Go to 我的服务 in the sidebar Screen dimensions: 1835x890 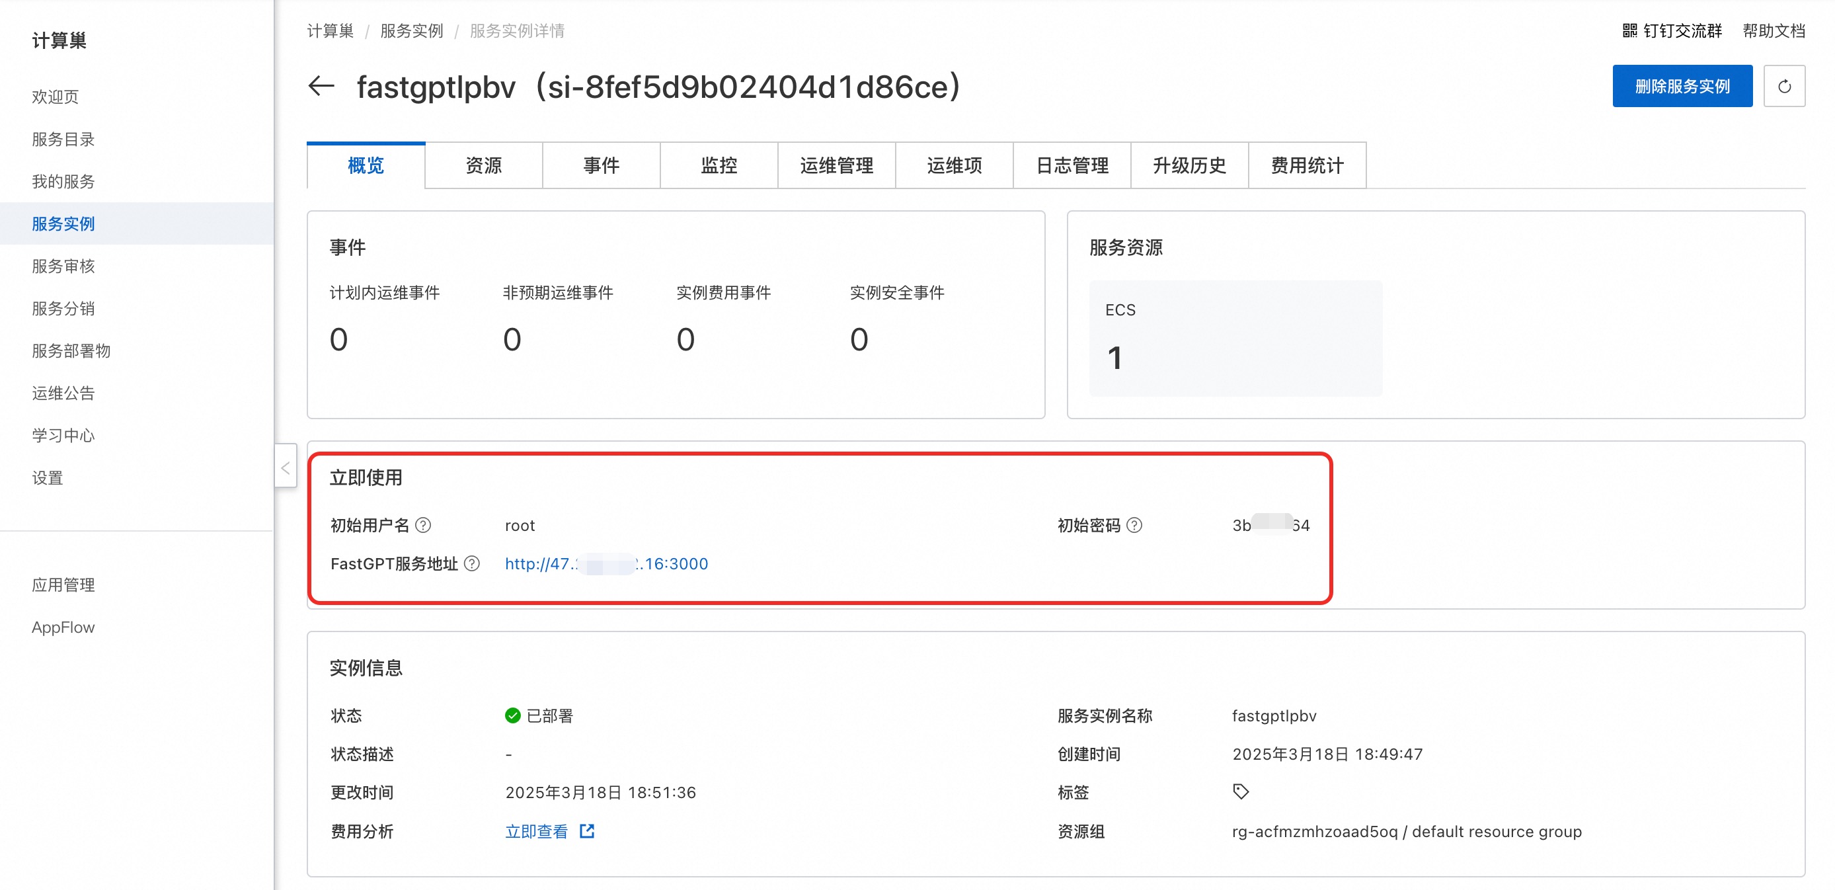pos(63,181)
